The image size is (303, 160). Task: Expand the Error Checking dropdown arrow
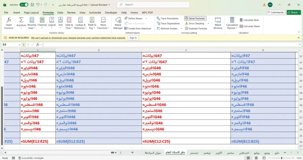coord(208,24)
